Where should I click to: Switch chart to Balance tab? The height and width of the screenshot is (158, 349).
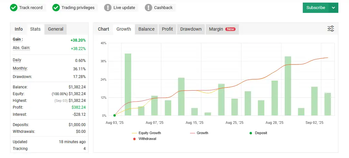[x=146, y=29]
